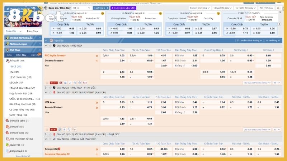Image resolution: width=287 pixels, height=161 pixels.
Task: Open Các loại cược Châu Á khác for UTA Arad match
Action: (257, 130)
